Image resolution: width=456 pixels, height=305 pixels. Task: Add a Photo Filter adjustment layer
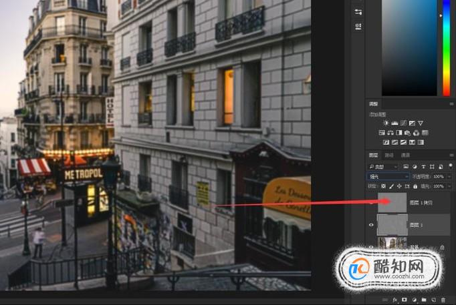(x=407, y=133)
